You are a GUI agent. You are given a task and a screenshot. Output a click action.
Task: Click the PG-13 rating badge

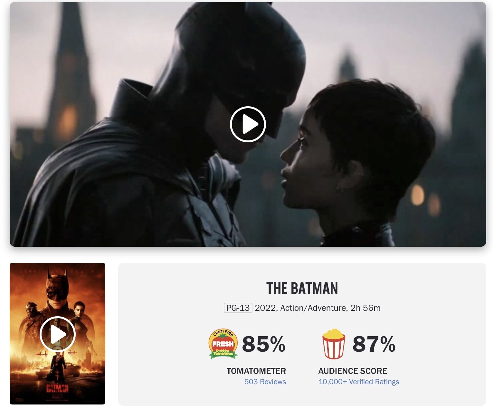coord(238,308)
